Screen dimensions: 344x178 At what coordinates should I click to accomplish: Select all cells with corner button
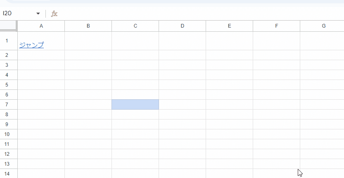[x=9, y=26]
